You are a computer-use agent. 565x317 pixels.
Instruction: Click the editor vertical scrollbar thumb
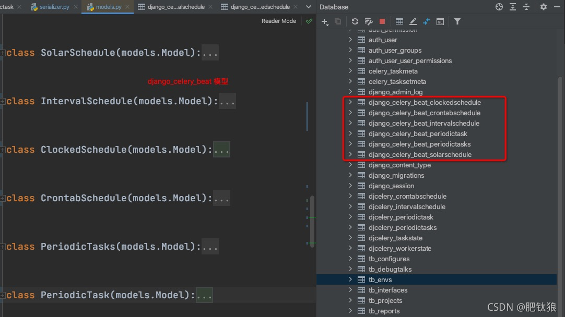coord(312,222)
